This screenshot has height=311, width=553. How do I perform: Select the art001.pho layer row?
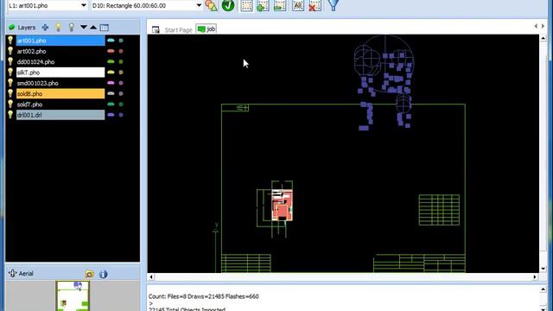pyautogui.click(x=60, y=41)
